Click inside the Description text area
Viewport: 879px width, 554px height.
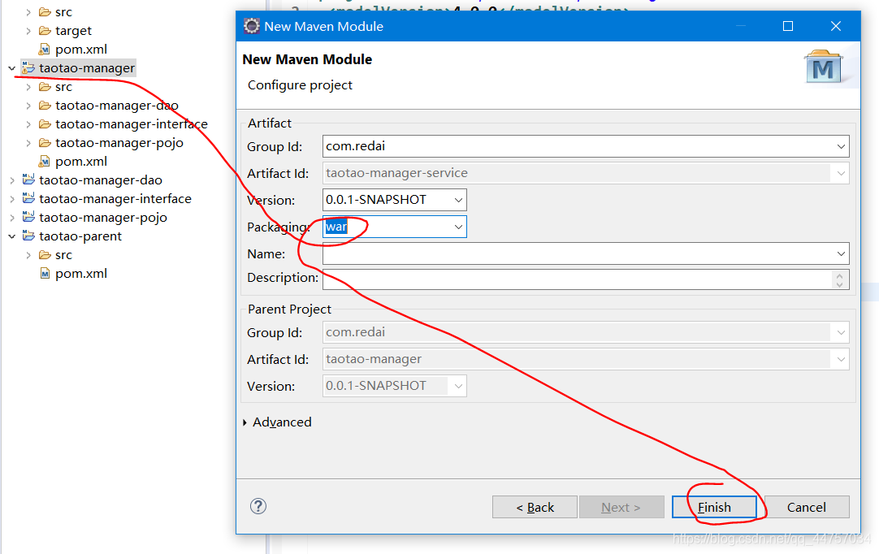[578, 279]
